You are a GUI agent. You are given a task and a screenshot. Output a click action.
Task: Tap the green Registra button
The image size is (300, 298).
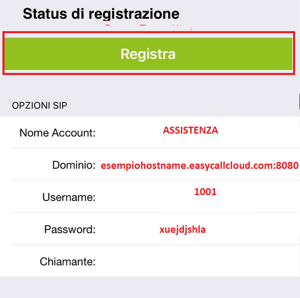point(148,54)
